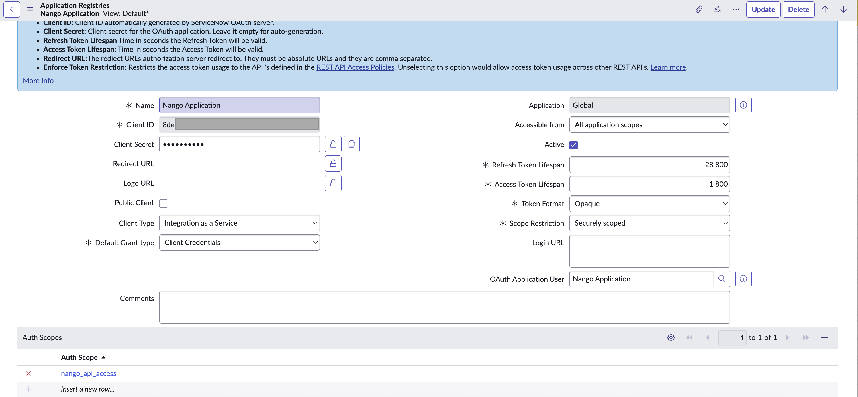The image size is (858, 397).
Task: Unlock the Redirect URL field
Action: point(333,163)
